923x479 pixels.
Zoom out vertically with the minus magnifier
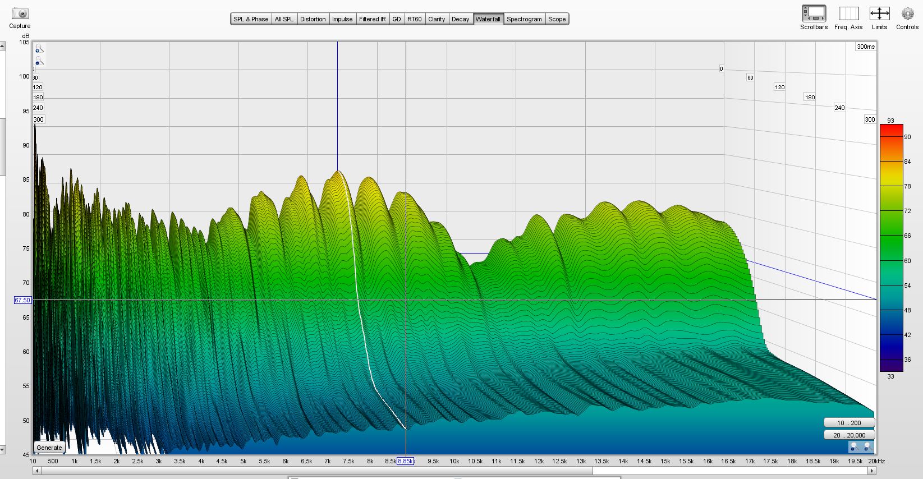pyautogui.click(x=39, y=61)
